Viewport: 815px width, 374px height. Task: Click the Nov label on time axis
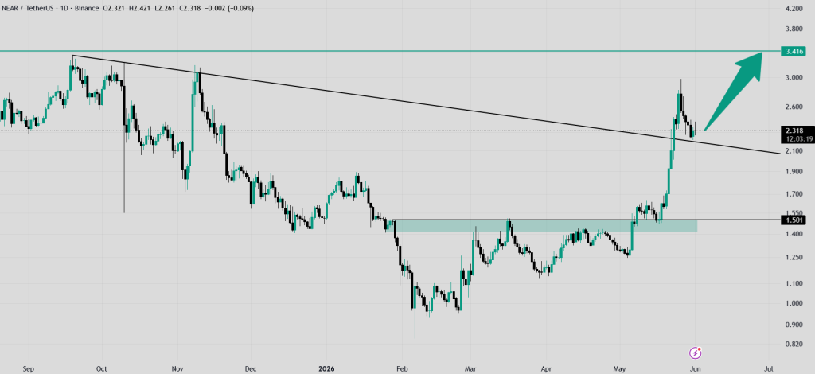point(177,368)
